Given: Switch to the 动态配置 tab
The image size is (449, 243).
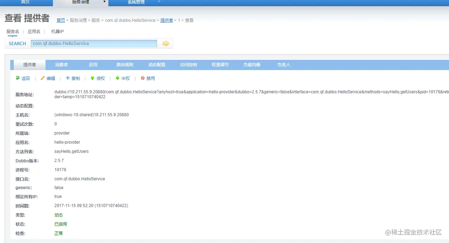Looking at the screenshot, I should [157, 65].
